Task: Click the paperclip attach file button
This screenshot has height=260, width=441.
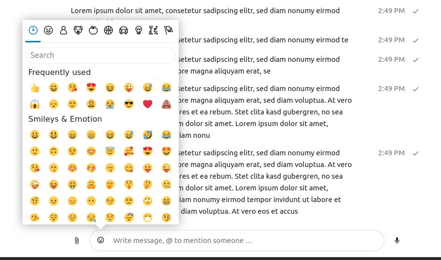Action: [77, 241]
